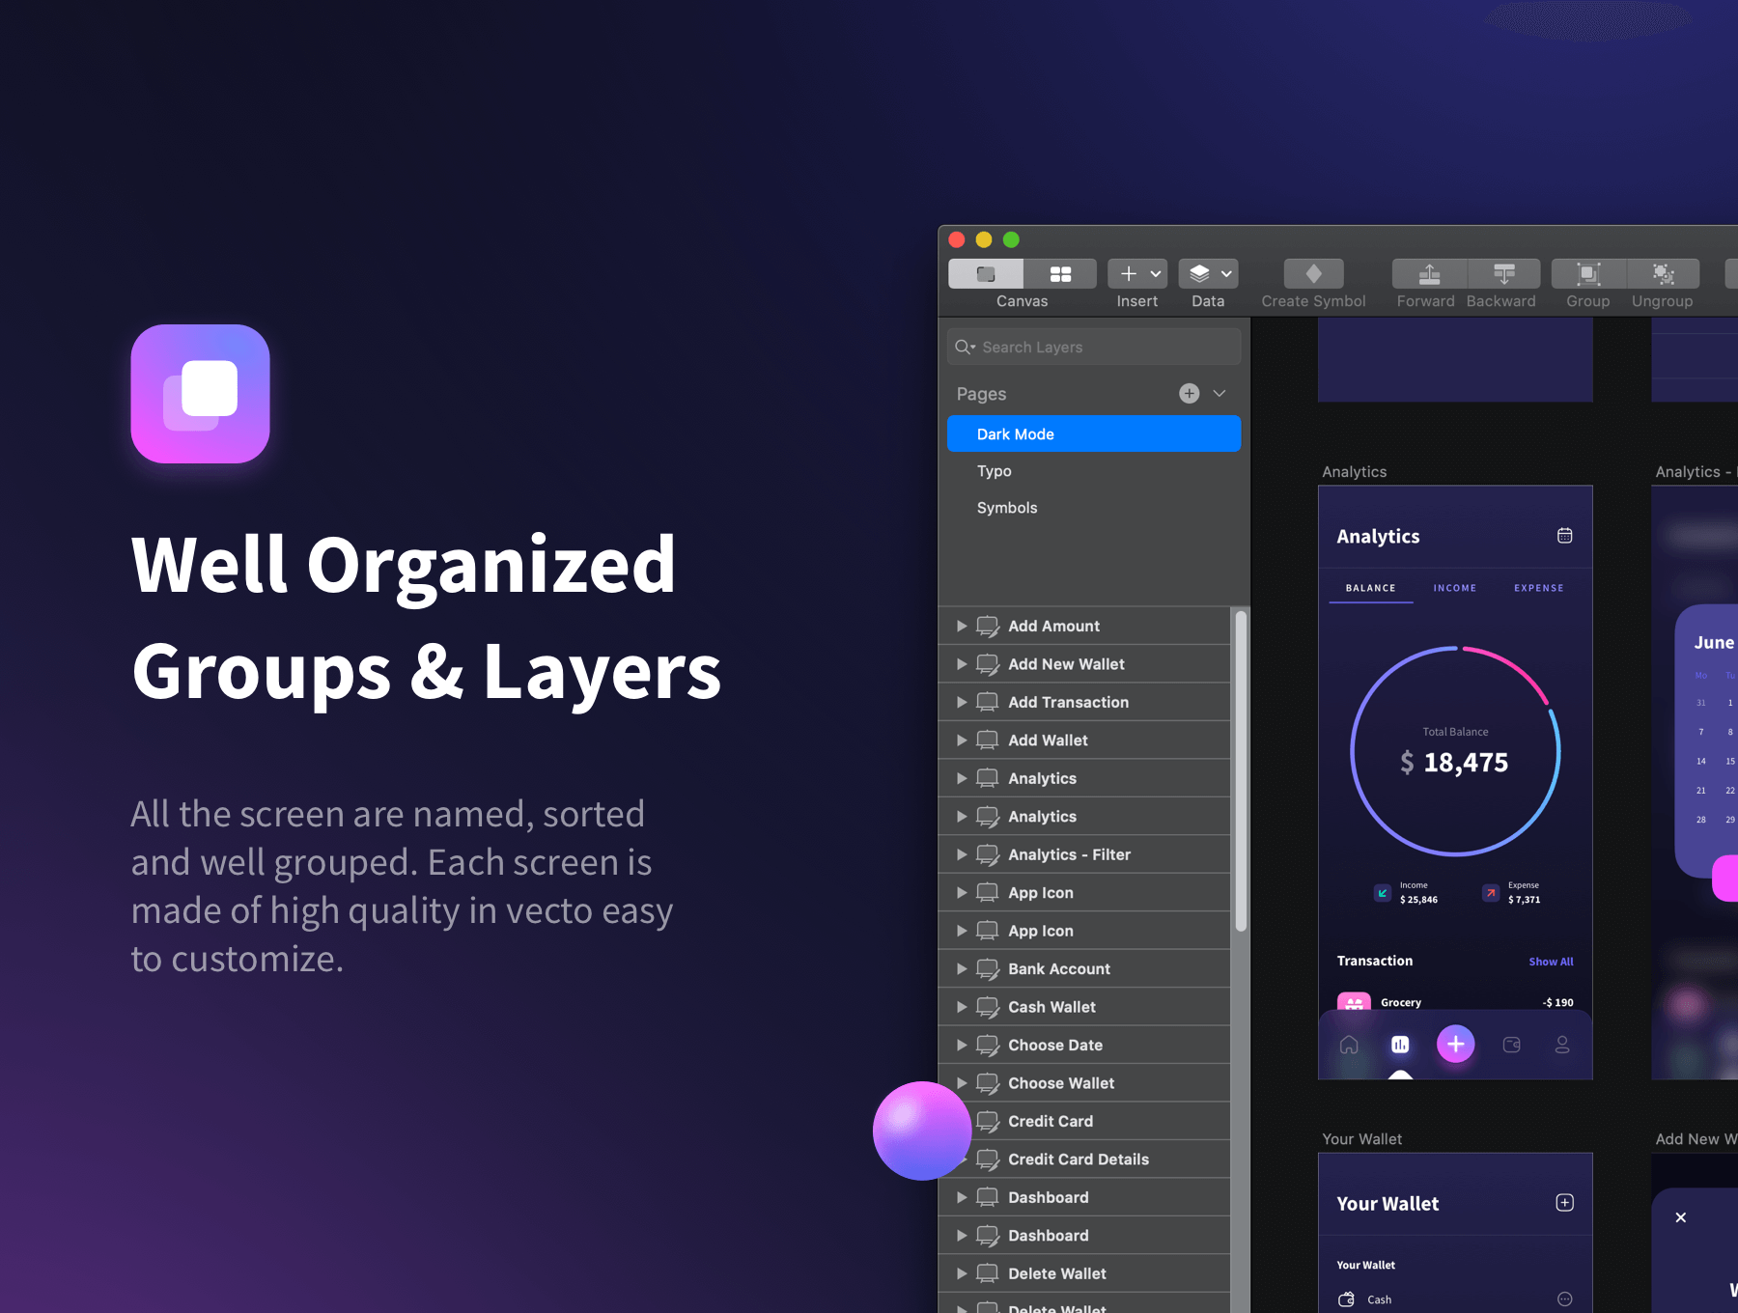The width and height of the screenshot is (1738, 1313).
Task: Switch to Canvas view mode
Action: pos(986,274)
